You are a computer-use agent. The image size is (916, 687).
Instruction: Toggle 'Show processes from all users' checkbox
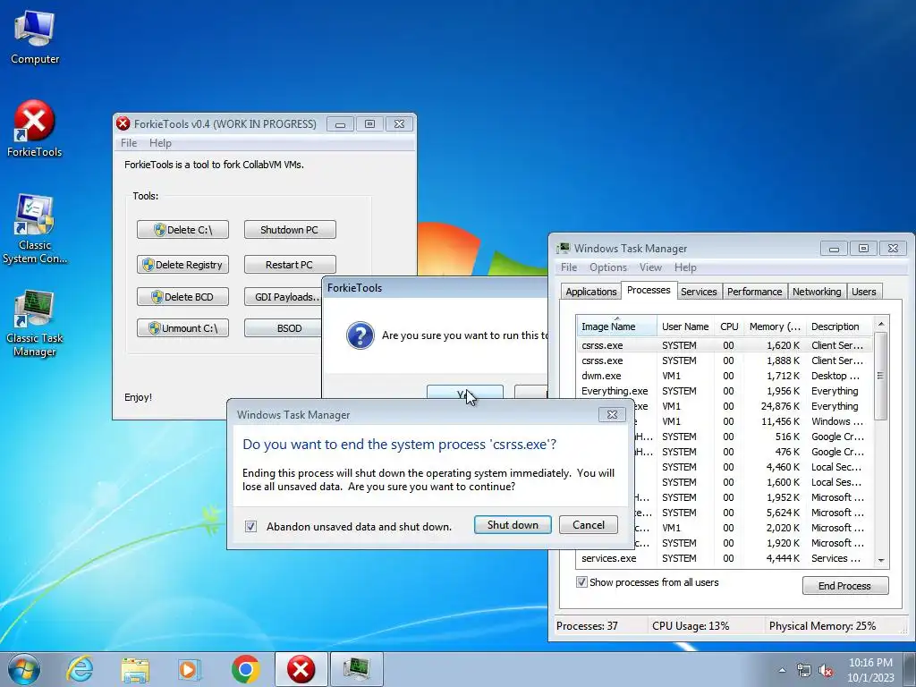point(581,581)
